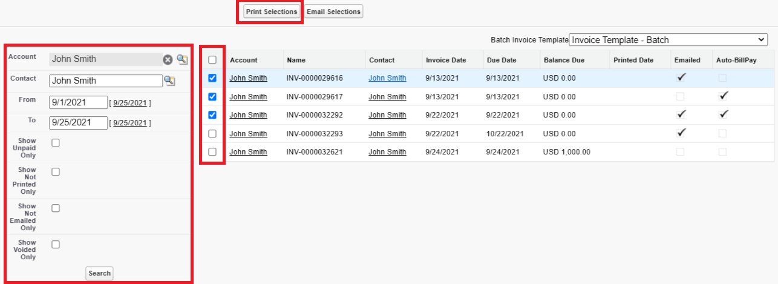This screenshot has width=778, height=284.
Task: Enable Show Voided Only filter
Action: 56,245
